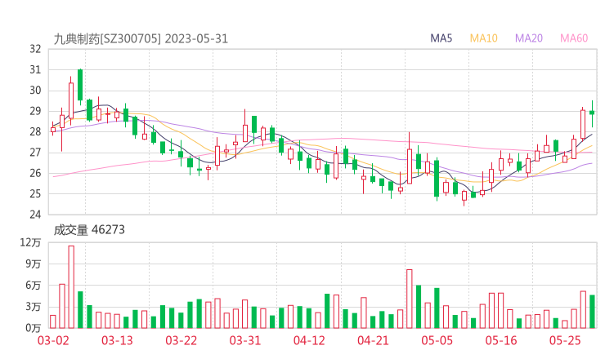605x359 pixels.
Task: Click the price axis label 24
Action: 35,215
